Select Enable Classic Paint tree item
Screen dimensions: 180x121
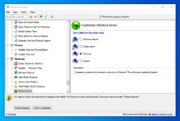coord(27,31)
